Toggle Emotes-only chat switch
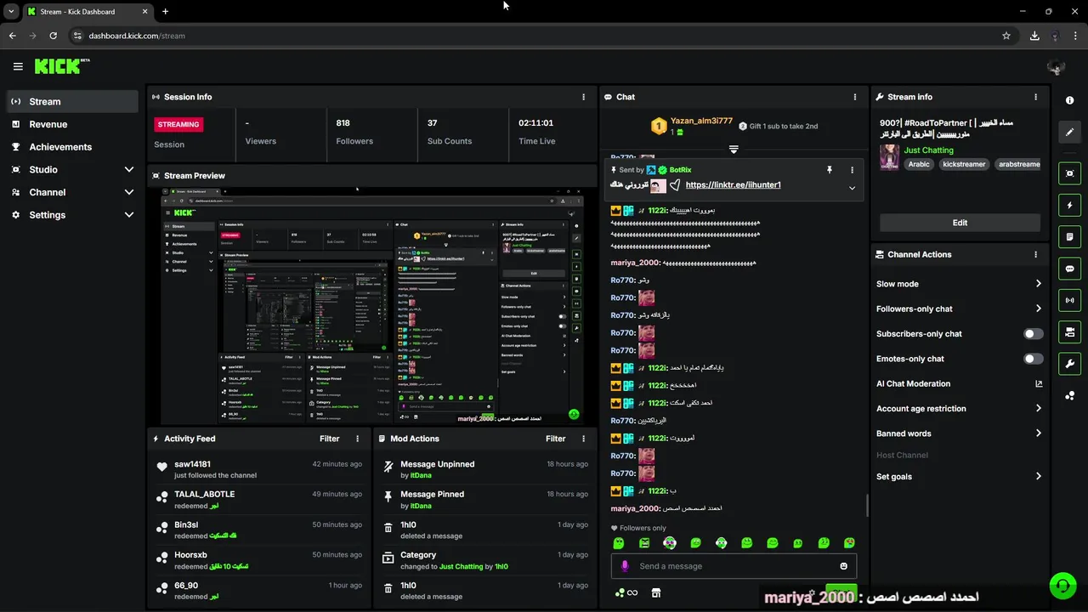The height and width of the screenshot is (612, 1088). [1033, 359]
